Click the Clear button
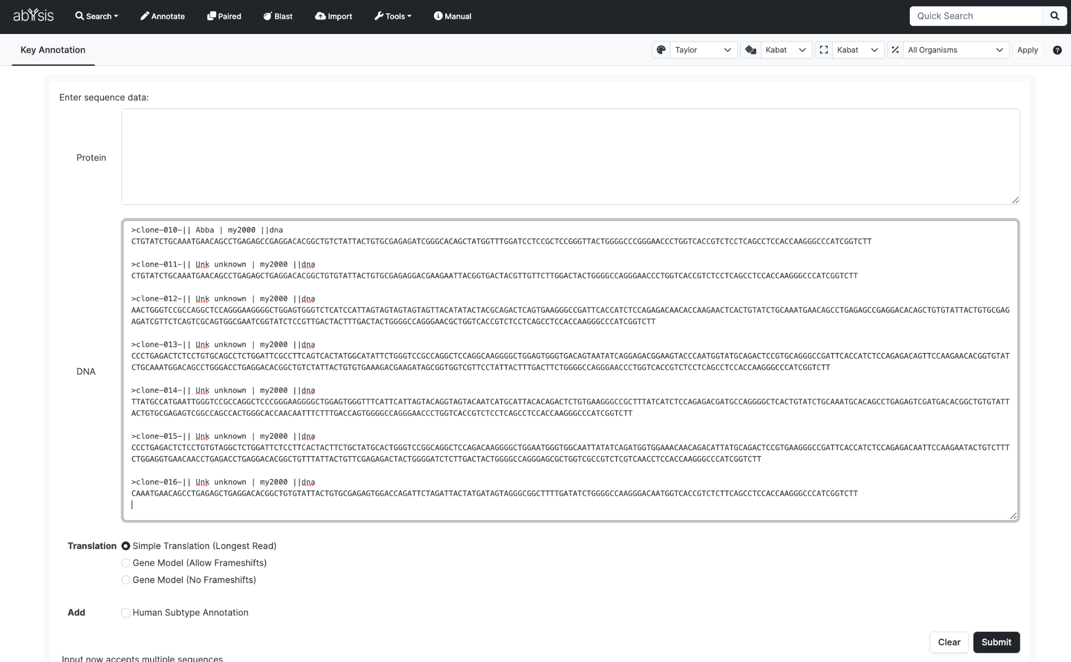This screenshot has height=662, width=1071. (x=949, y=642)
